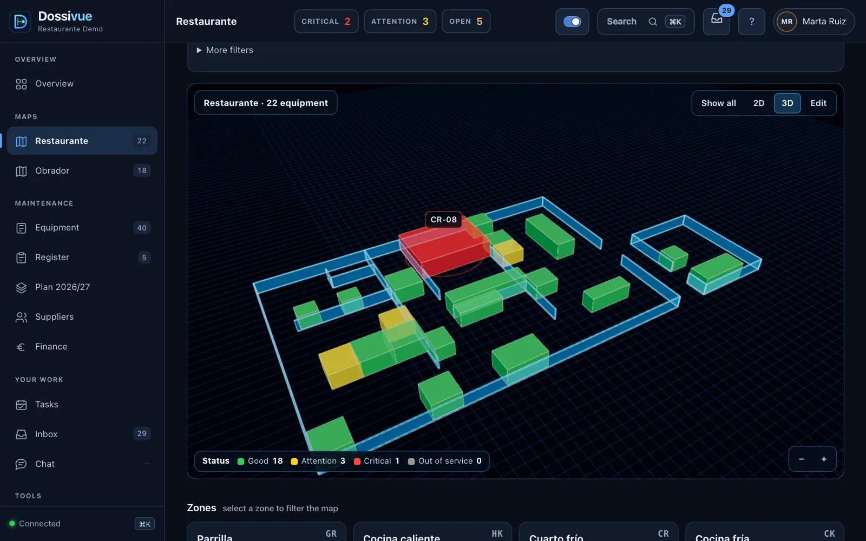
Task: Switch map to 3D view
Action: [x=788, y=103]
